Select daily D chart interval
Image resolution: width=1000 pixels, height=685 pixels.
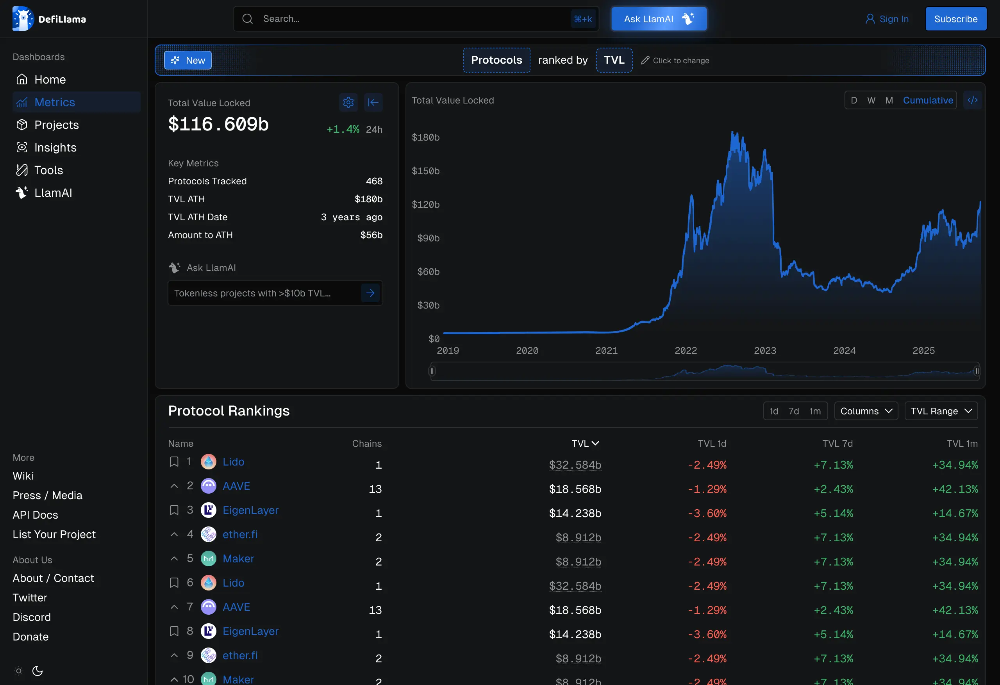coord(854,100)
